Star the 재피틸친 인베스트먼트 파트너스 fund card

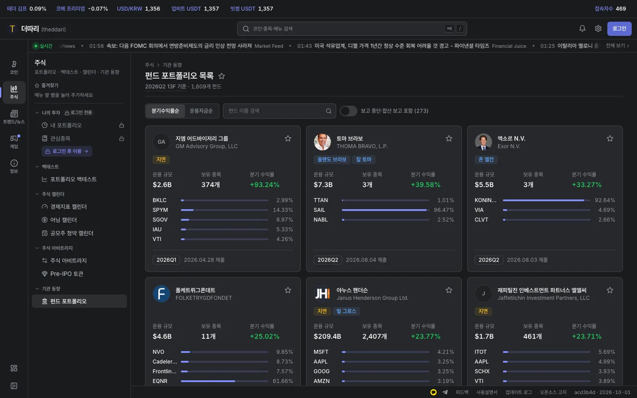click(x=610, y=290)
